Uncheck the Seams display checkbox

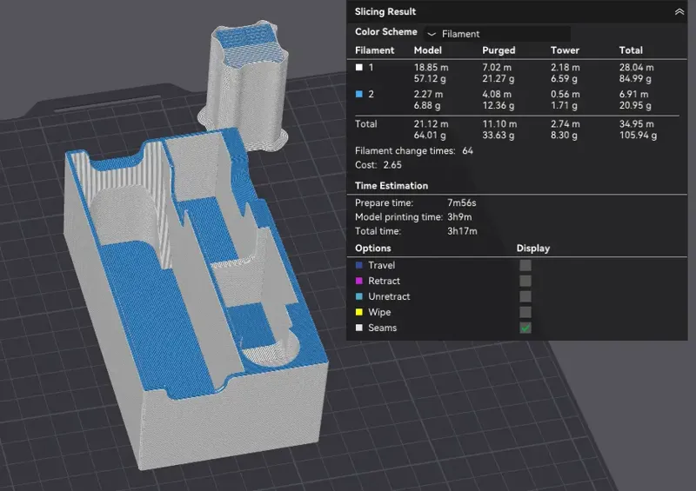525,328
